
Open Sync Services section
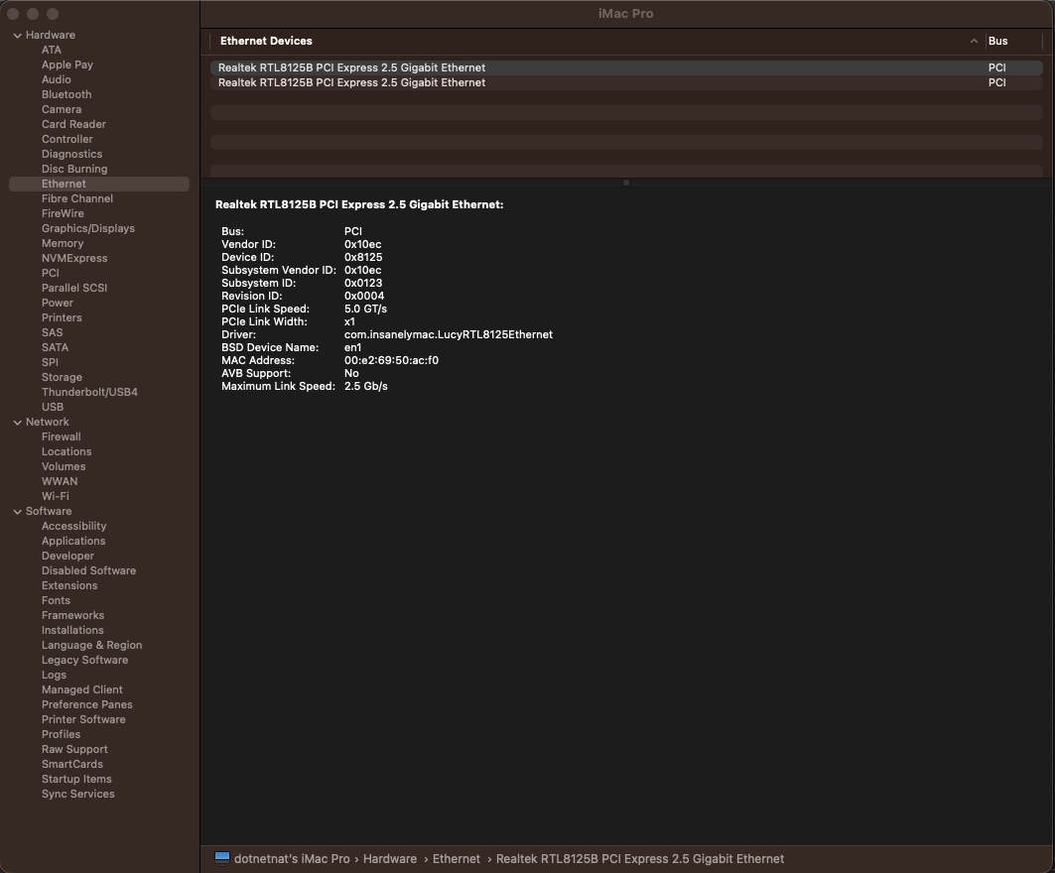point(78,795)
